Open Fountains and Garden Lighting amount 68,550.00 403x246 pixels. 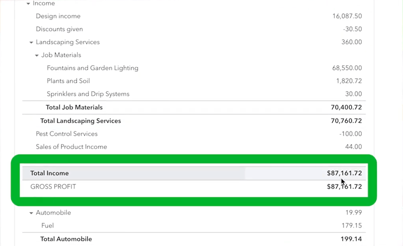pyautogui.click(x=347, y=68)
